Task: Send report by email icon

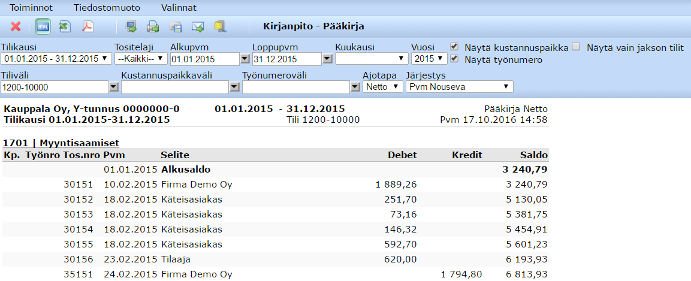Action: point(198,26)
